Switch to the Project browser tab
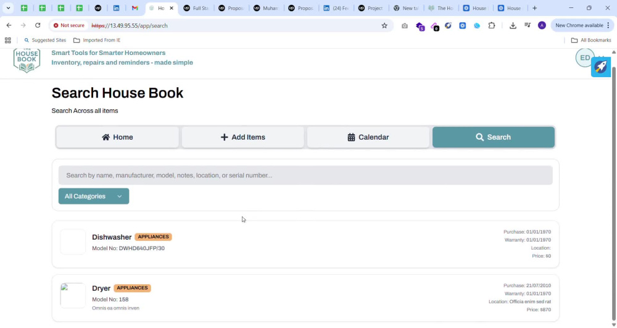This screenshot has height=328, width=617. click(371, 8)
